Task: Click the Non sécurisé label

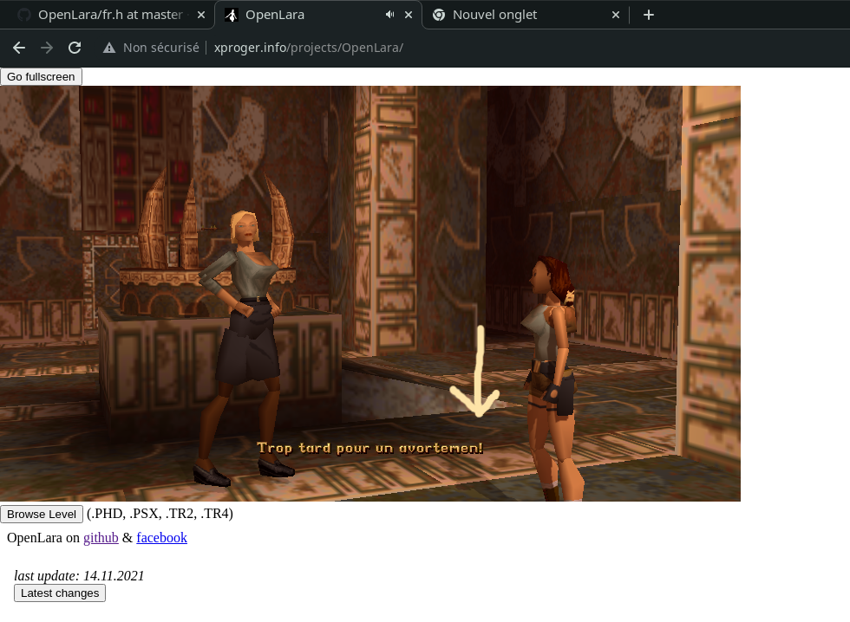Action: (x=161, y=48)
